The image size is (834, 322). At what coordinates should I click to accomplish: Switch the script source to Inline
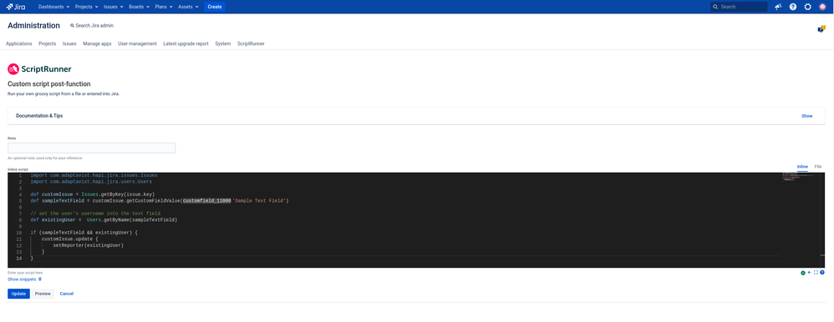point(802,167)
